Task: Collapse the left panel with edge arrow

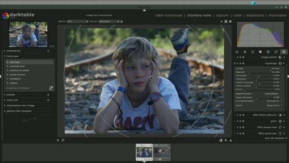Action: tap(1, 76)
